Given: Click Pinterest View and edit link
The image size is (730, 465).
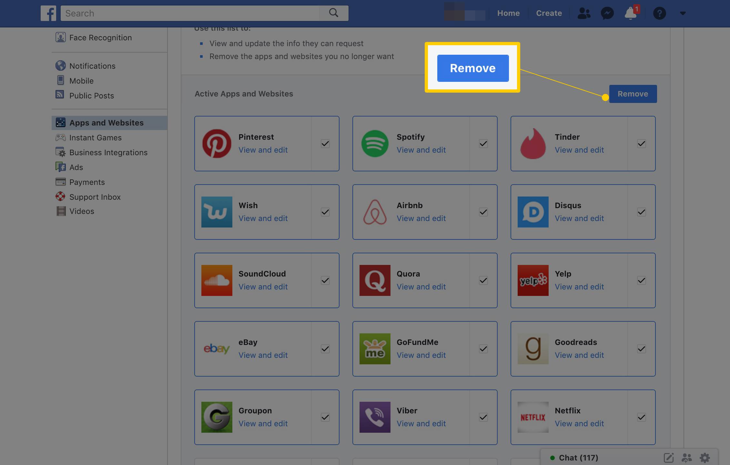Looking at the screenshot, I should [263, 150].
